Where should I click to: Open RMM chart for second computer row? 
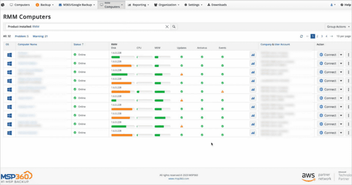tap(253, 64)
